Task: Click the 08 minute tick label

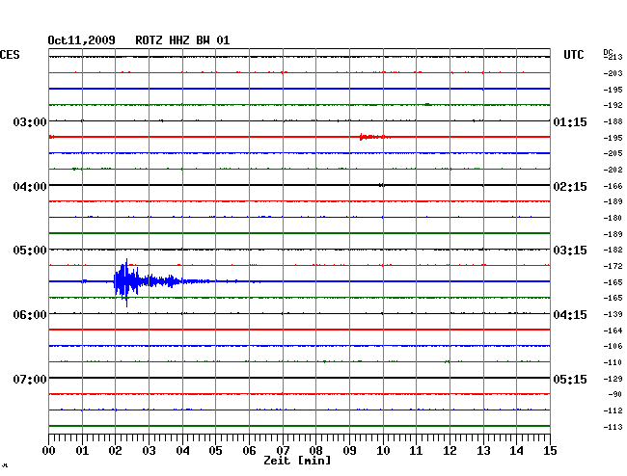Action: (x=315, y=451)
